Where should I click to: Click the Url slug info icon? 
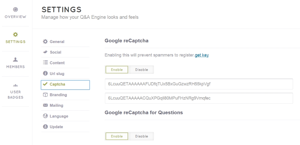point(45,74)
